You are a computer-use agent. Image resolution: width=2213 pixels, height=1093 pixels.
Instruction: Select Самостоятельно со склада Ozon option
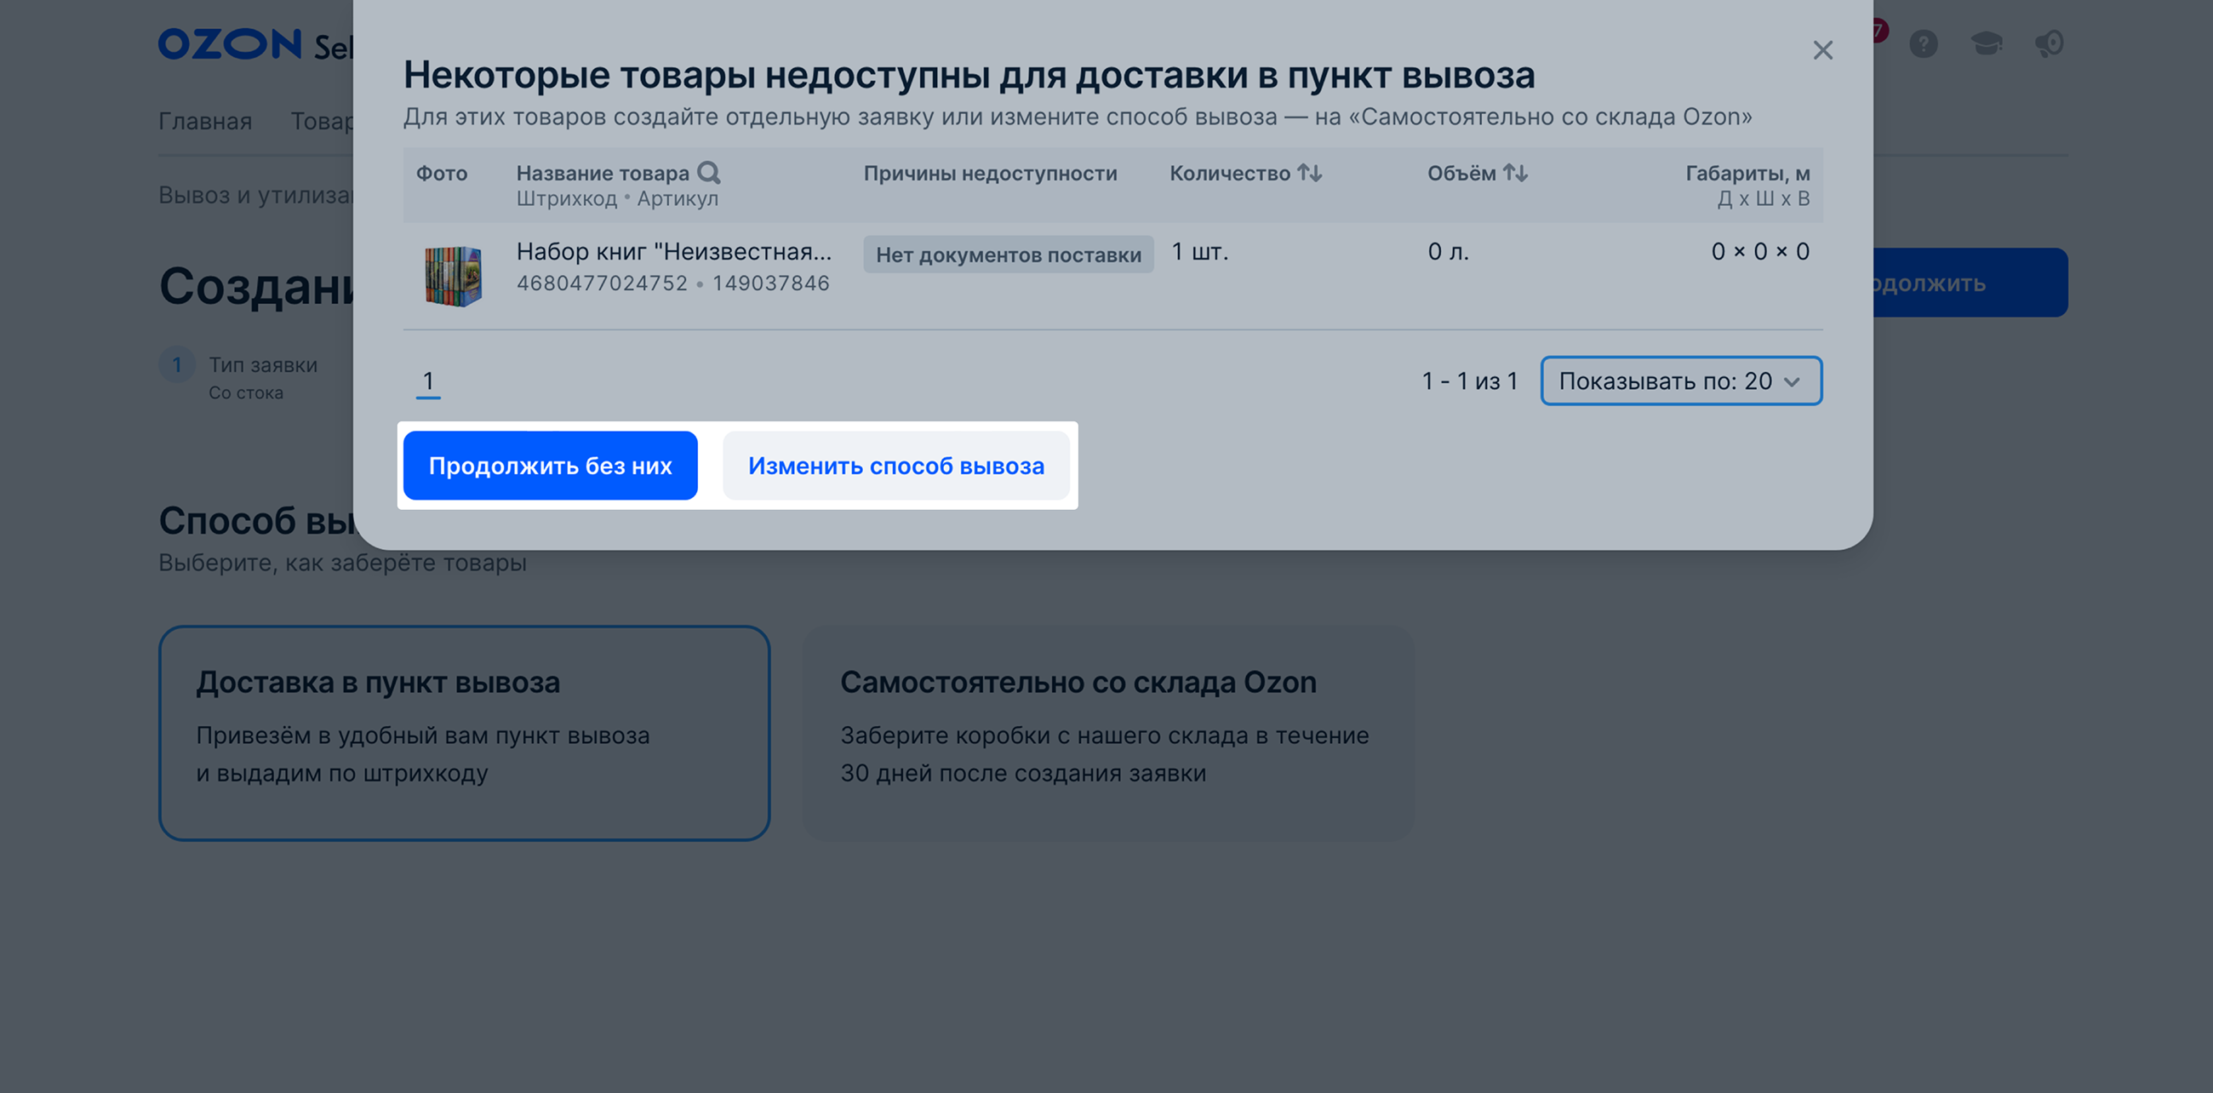(x=1106, y=732)
